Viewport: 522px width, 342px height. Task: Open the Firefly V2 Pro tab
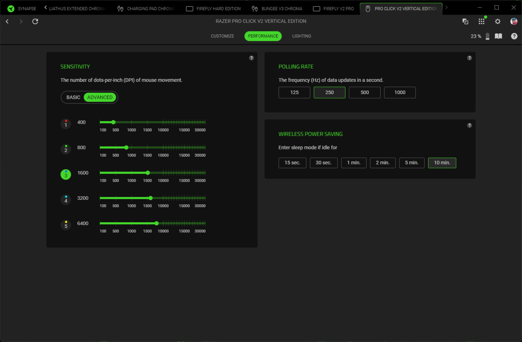click(x=333, y=8)
